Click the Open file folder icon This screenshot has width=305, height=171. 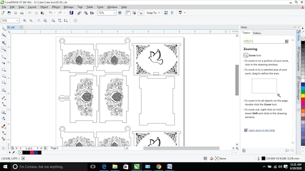point(9,13)
